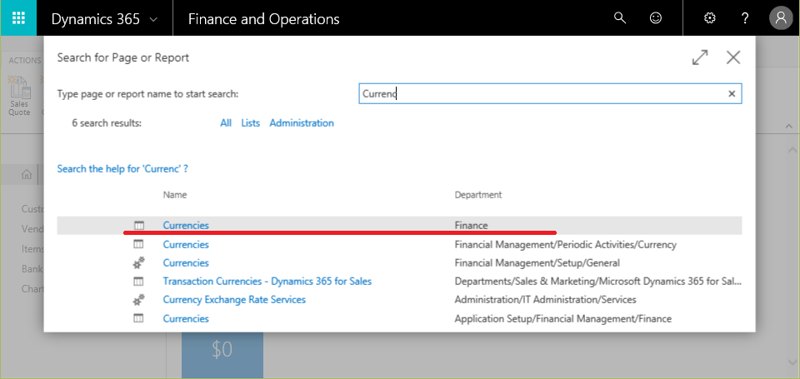
Task: Open the user profile avatar
Action: 781,18
